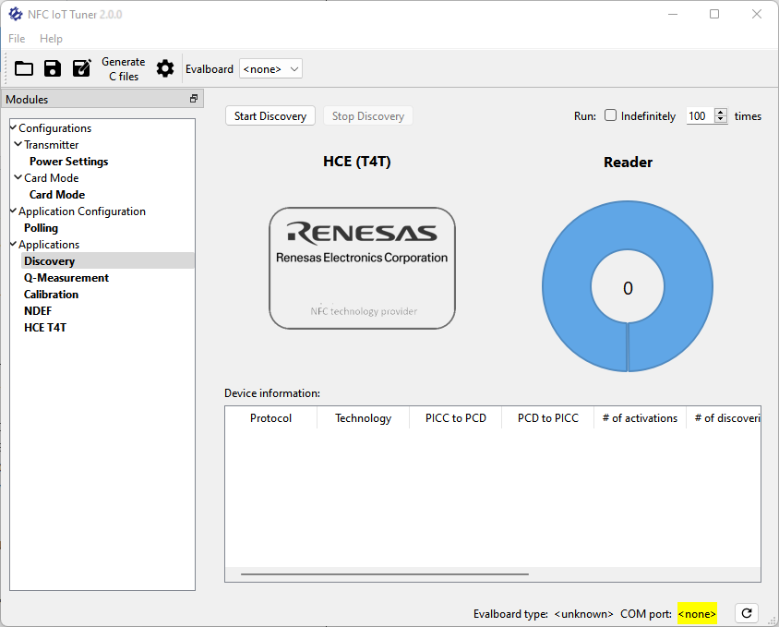This screenshot has width=779, height=627.
Task: Collapse the Configurations tree node
Action: tap(14, 127)
